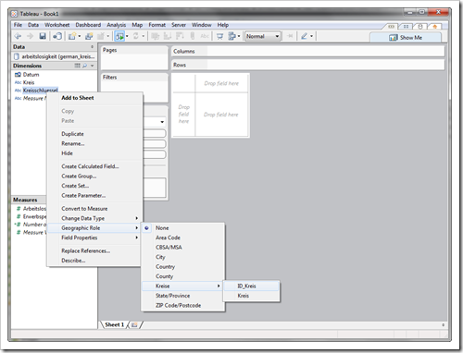The height and width of the screenshot is (353, 463).
Task: Save the workbook with the floppy disk icon
Action: (43, 36)
